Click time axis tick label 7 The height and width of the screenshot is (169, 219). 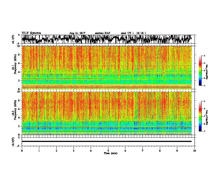coord(143,151)
